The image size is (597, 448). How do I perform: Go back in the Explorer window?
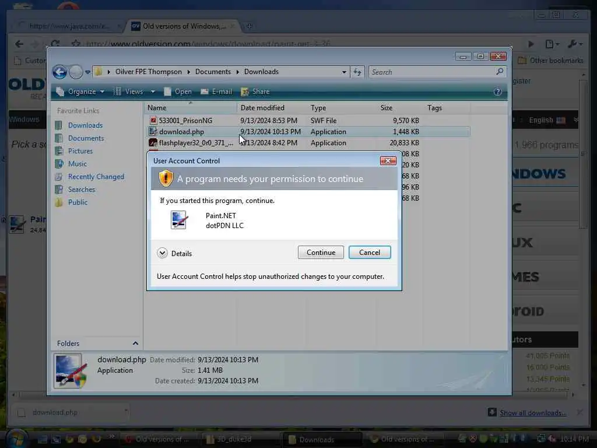tap(60, 72)
